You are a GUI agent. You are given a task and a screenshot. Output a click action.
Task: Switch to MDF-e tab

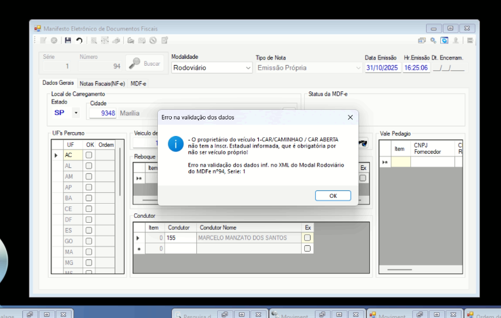(x=138, y=84)
